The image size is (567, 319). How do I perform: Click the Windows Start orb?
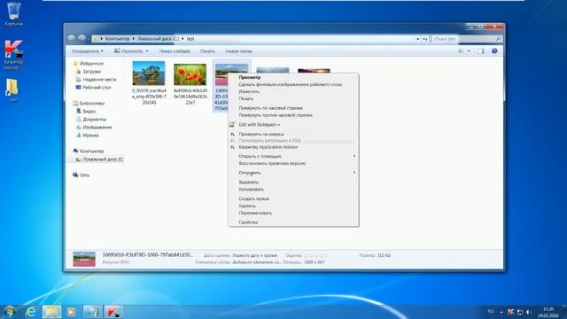pyautogui.click(x=10, y=311)
